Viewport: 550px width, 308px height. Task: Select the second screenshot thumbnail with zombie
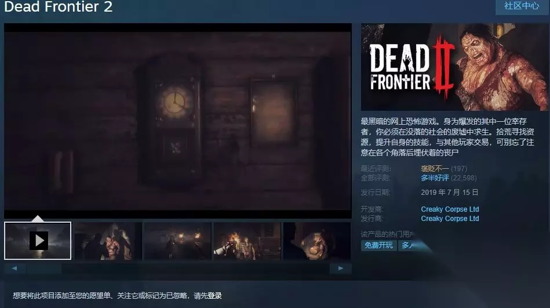[108, 241]
